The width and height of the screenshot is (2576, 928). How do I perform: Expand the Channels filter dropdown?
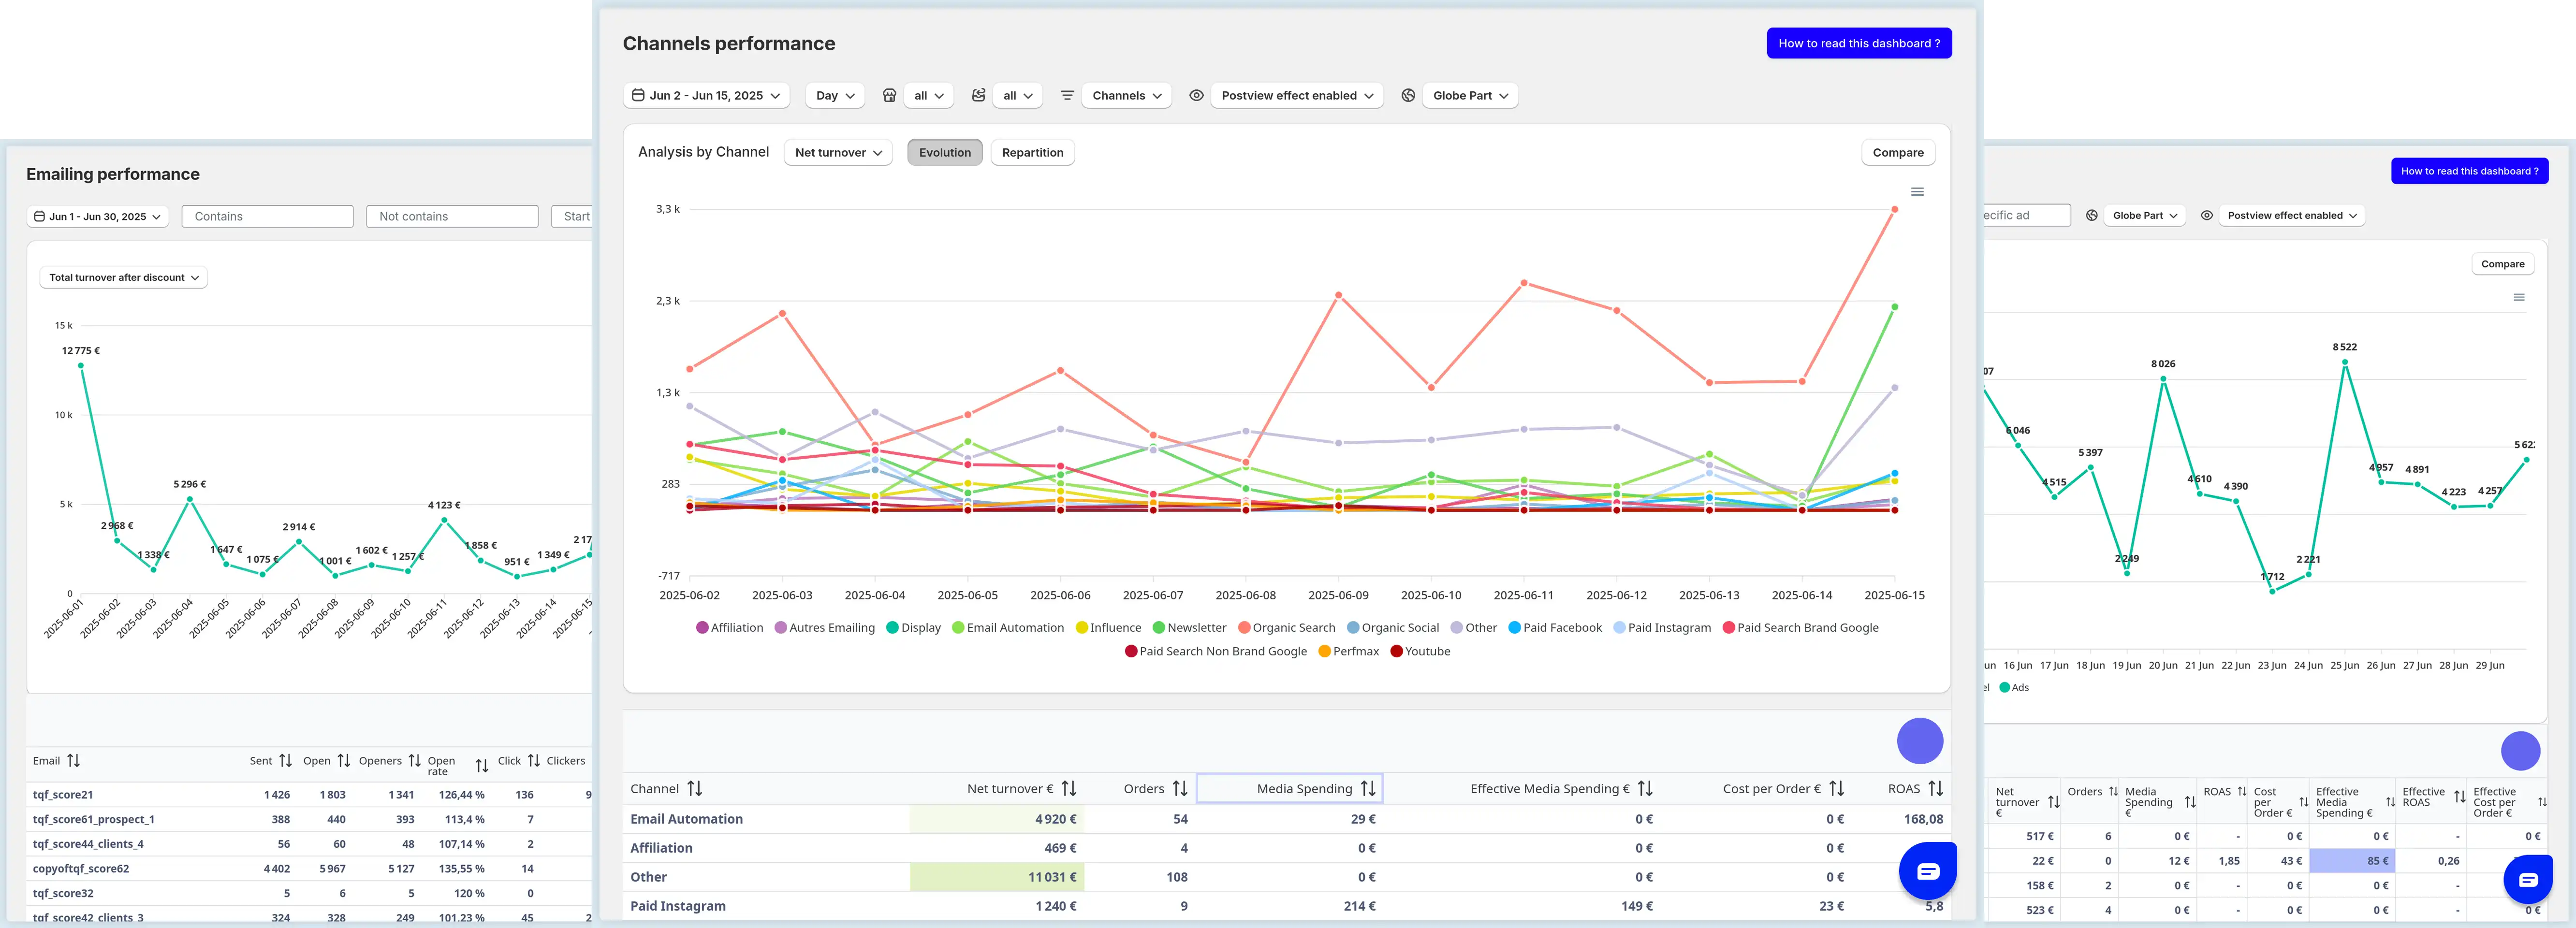[1126, 96]
